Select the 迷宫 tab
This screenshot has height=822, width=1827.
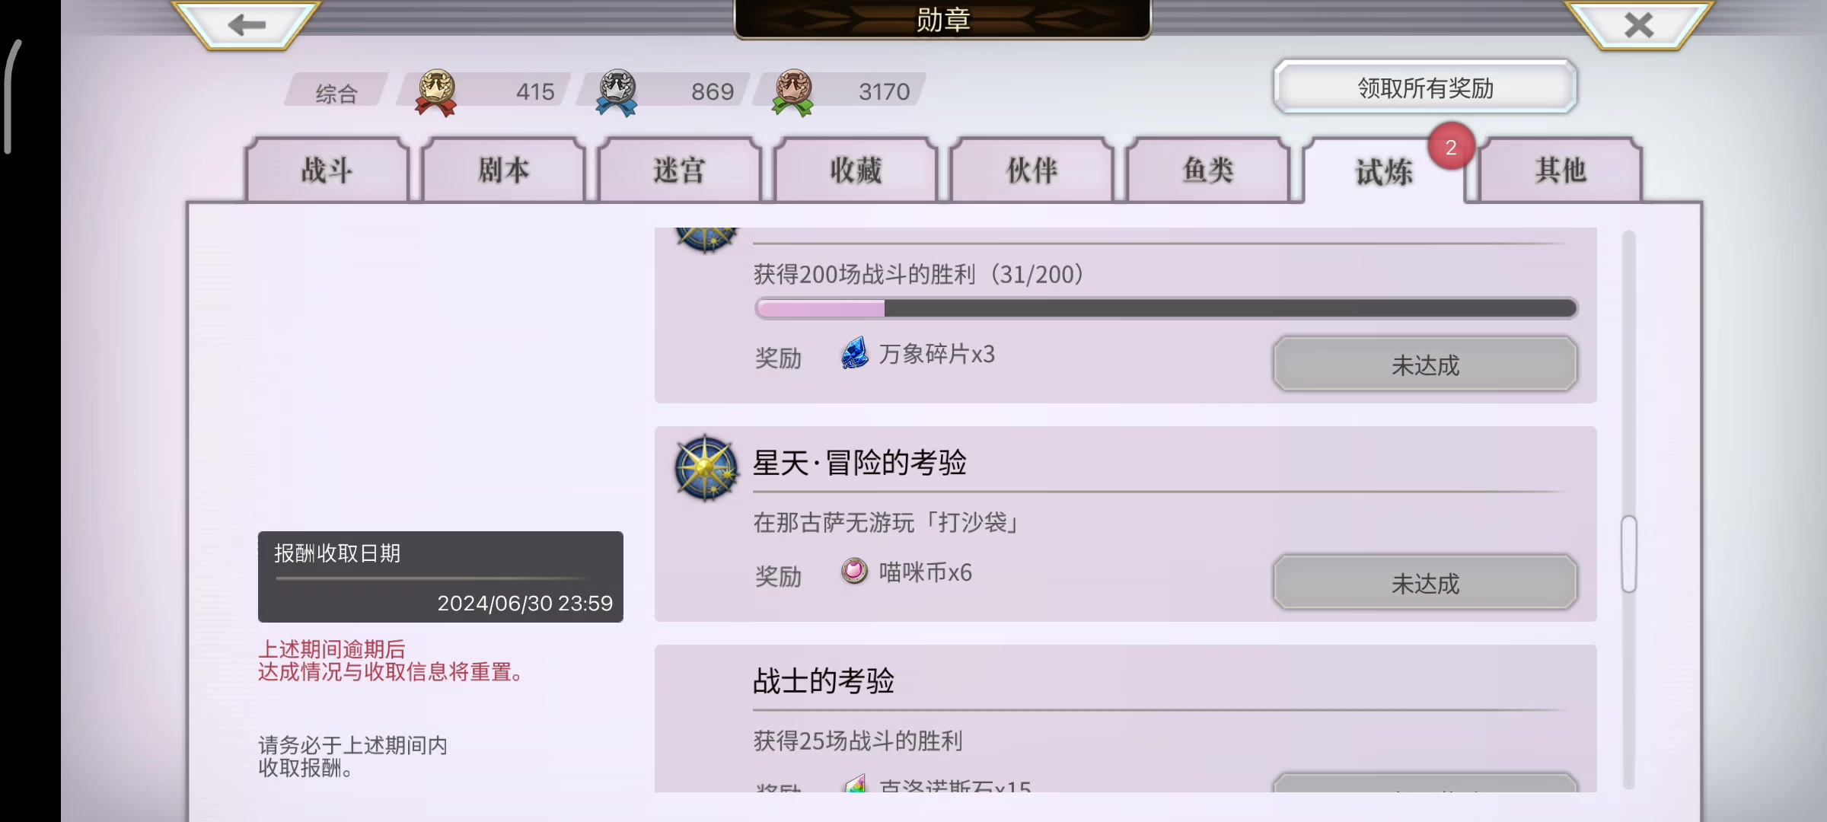coord(679,170)
